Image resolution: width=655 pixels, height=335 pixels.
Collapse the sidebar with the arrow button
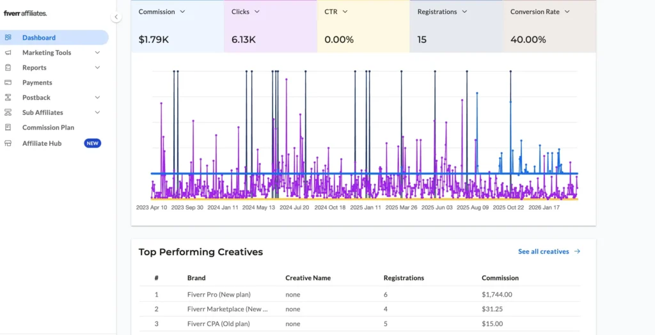pos(116,17)
